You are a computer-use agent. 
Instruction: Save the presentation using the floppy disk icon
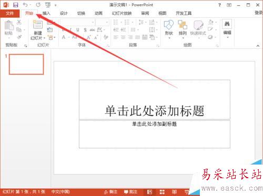[16, 5]
